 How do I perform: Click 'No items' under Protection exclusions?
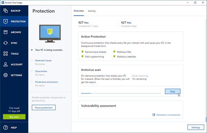click(x=40, y=85)
